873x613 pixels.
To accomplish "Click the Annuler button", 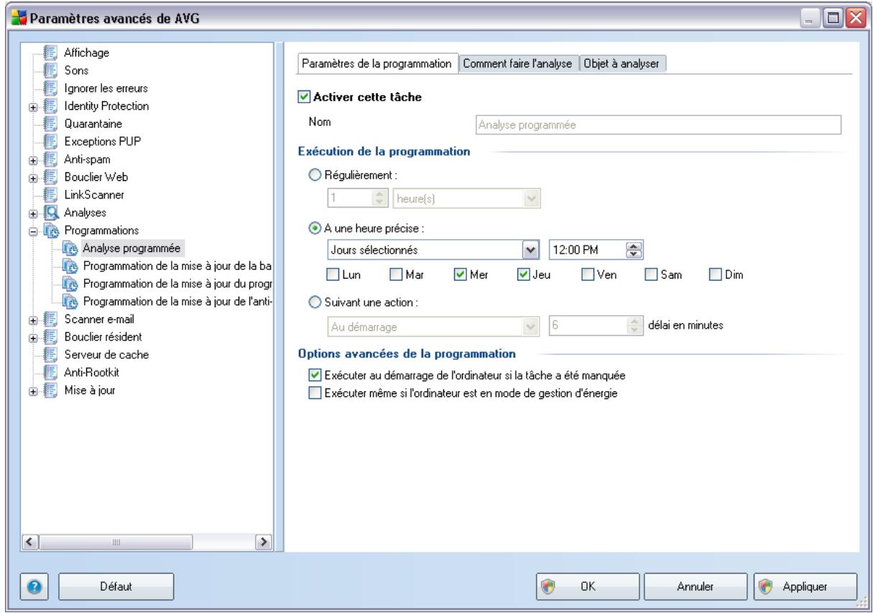I will pyautogui.click(x=696, y=586).
